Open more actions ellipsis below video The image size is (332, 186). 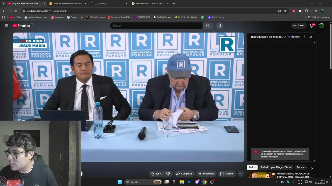click(241, 174)
